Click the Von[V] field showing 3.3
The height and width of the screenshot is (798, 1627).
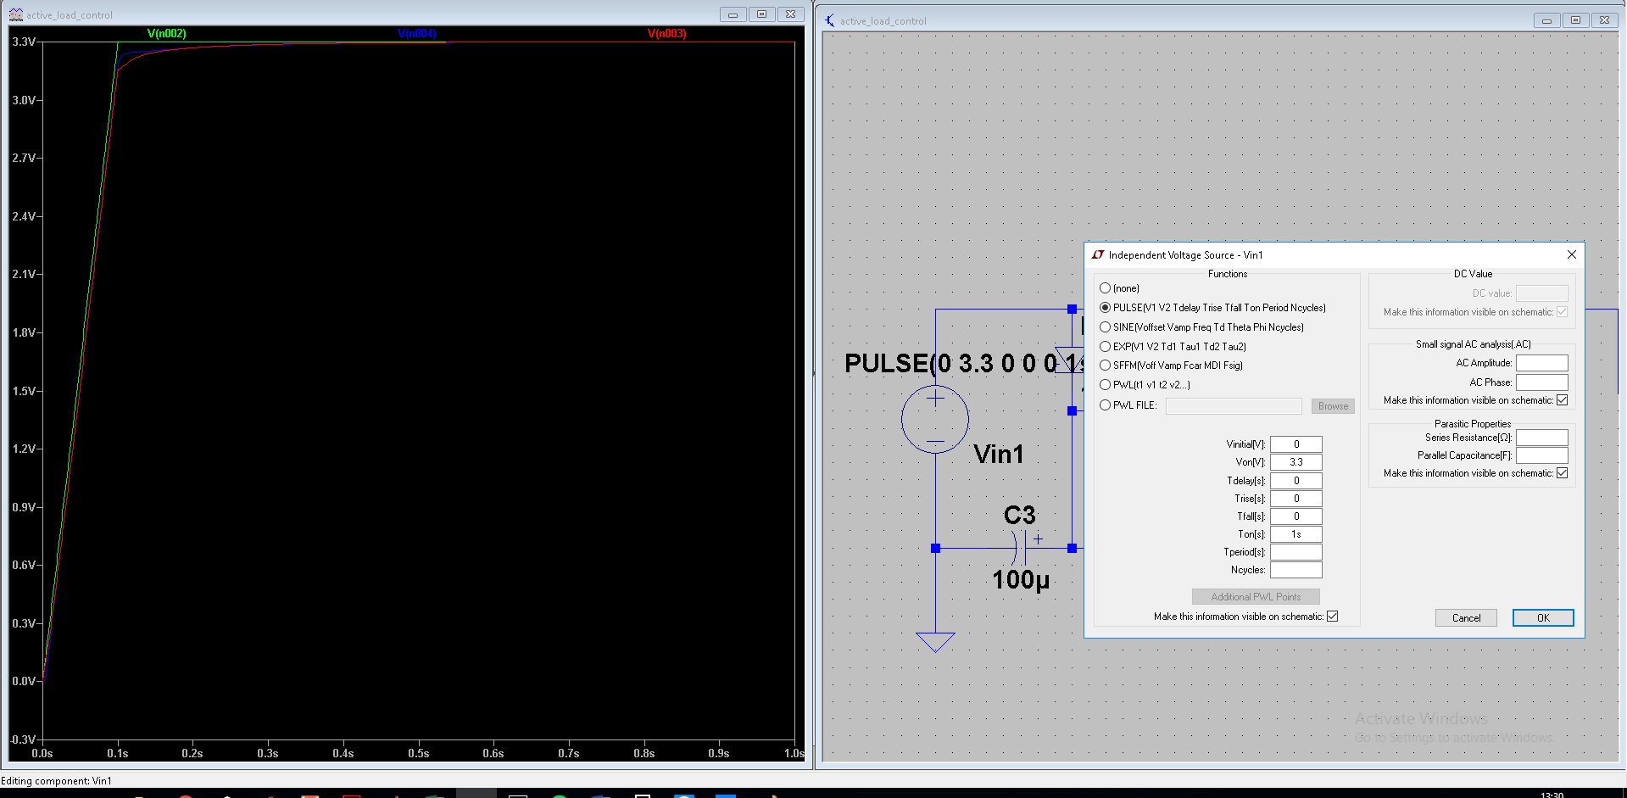1296,462
